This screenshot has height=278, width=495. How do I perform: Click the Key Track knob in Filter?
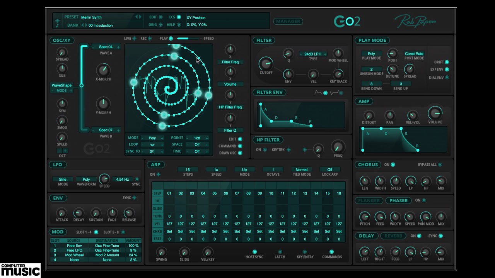coord(338,74)
